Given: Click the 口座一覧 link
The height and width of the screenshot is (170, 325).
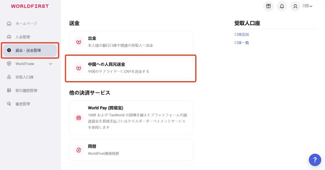Looking at the screenshot, I should click(242, 43).
